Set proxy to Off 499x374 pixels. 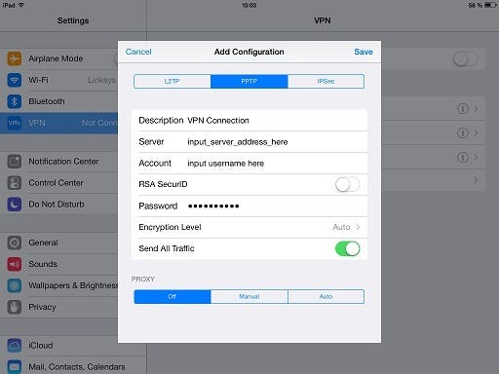173,297
